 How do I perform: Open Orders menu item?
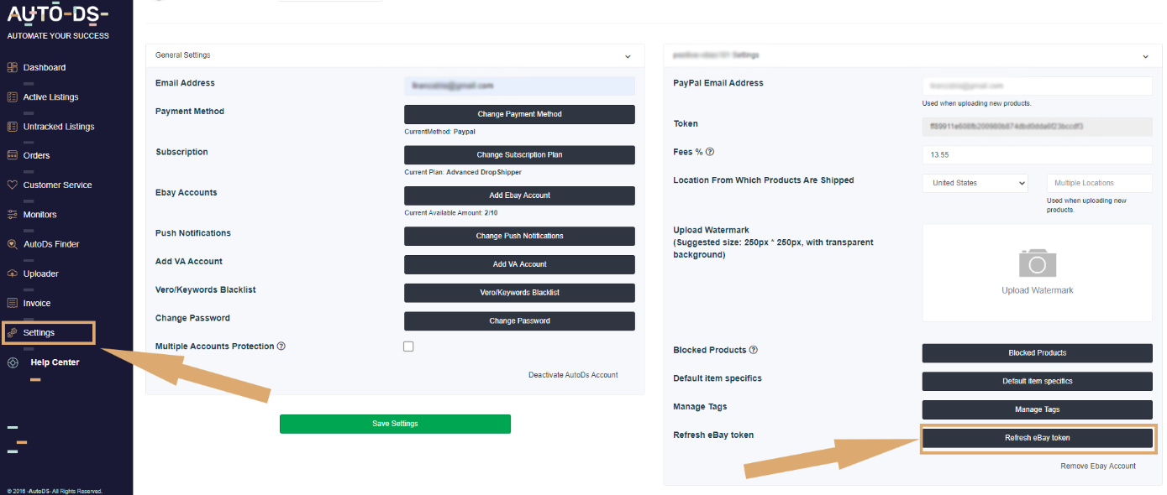[x=36, y=155]
